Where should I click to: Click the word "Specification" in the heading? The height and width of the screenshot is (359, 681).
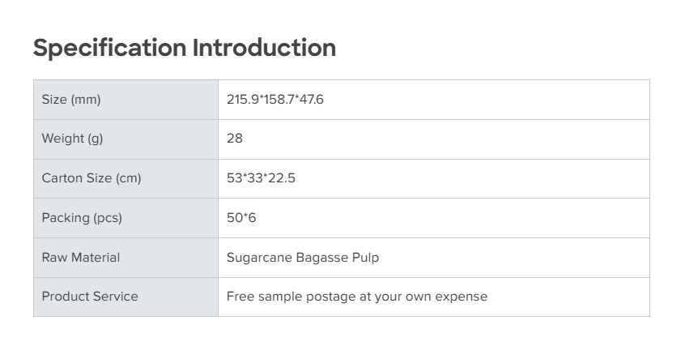coord(109,48)
